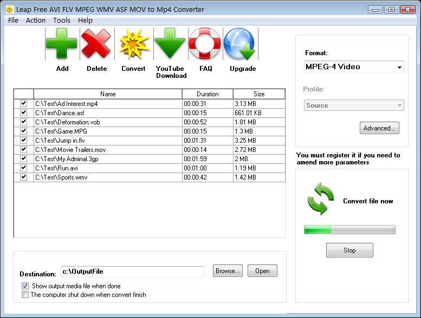421x318 pixels.
Task: Toggle the Movie Trailers.mov checkbox
Action: pyautogui.click(x=24, y=149)
